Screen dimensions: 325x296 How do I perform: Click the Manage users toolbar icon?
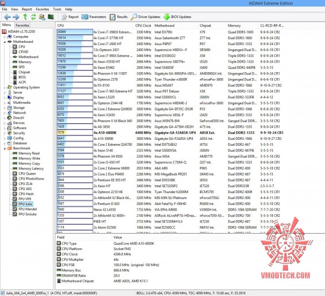click(x=42, y=17)
